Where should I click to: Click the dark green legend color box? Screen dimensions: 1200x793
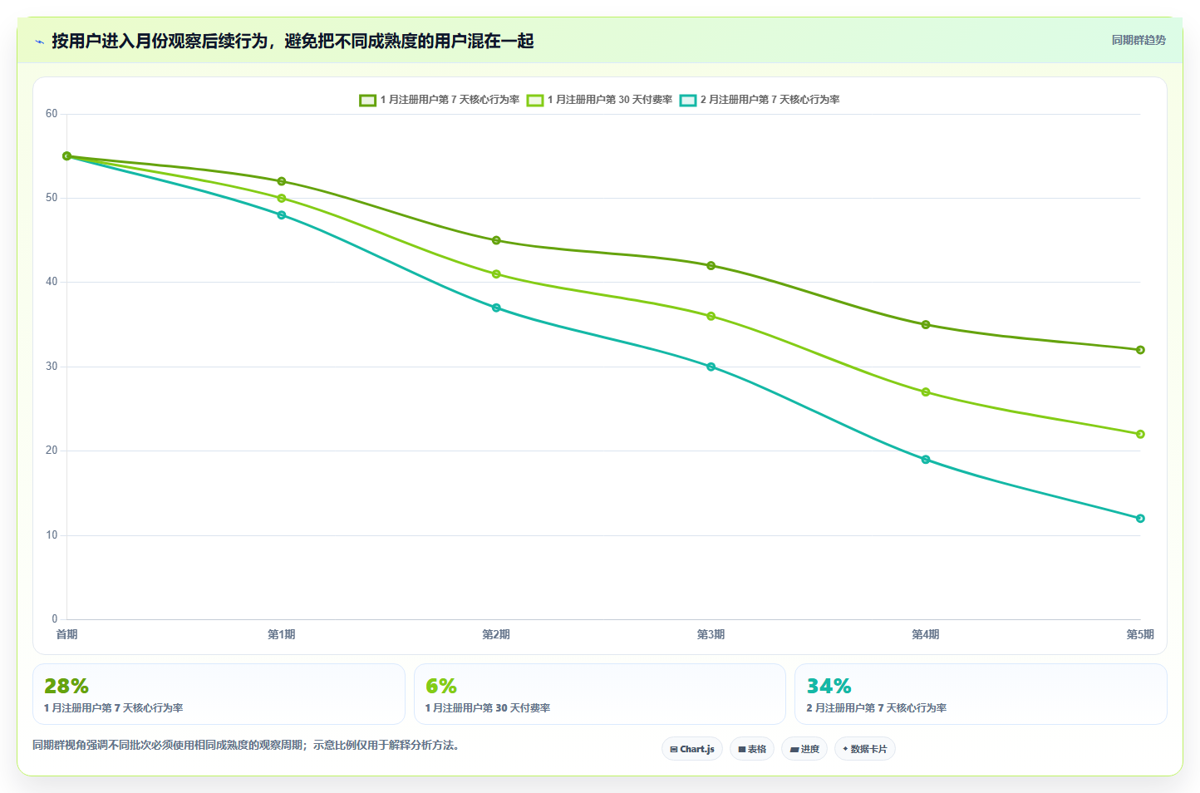click(367, 100)
